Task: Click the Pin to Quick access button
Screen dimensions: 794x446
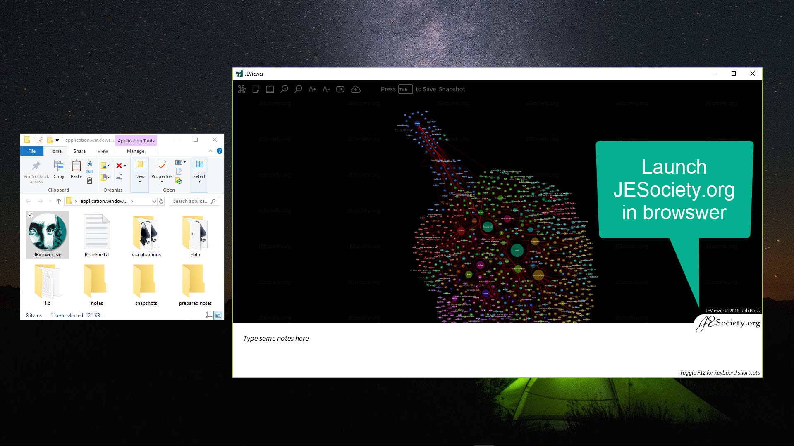Action: pyautogui.click(x=36, y=172)
